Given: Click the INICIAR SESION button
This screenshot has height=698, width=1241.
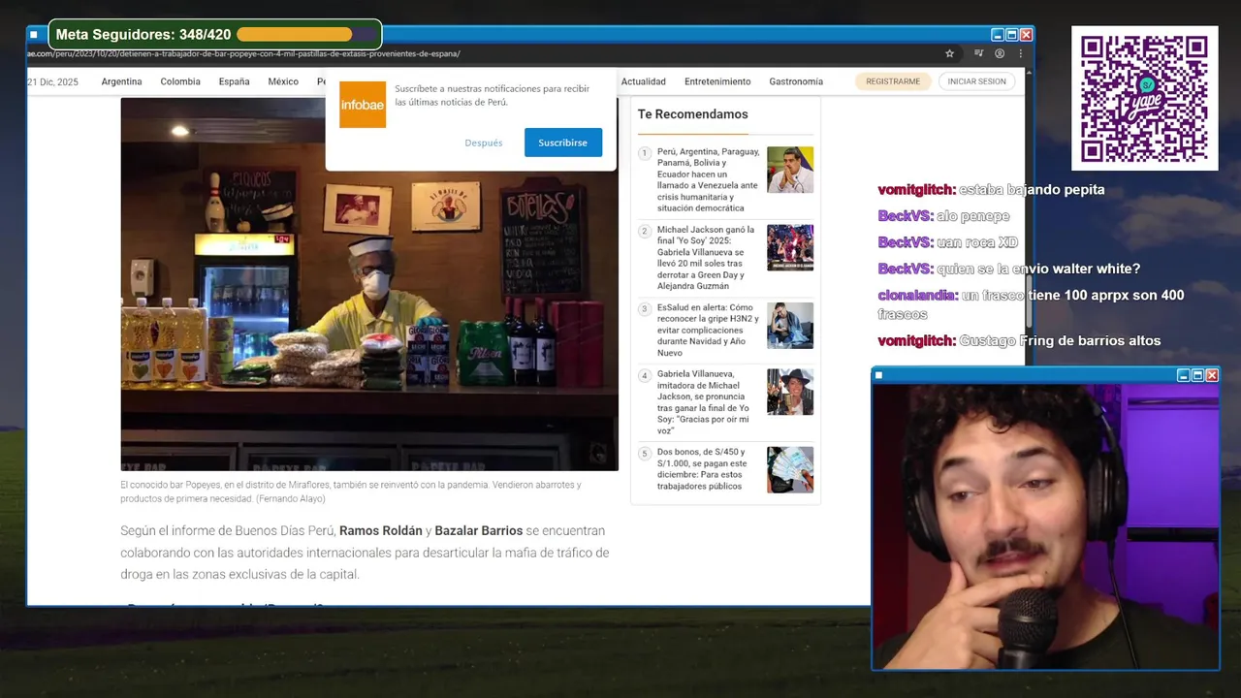Looking at the screenshot, I should (x=976, y=81).
